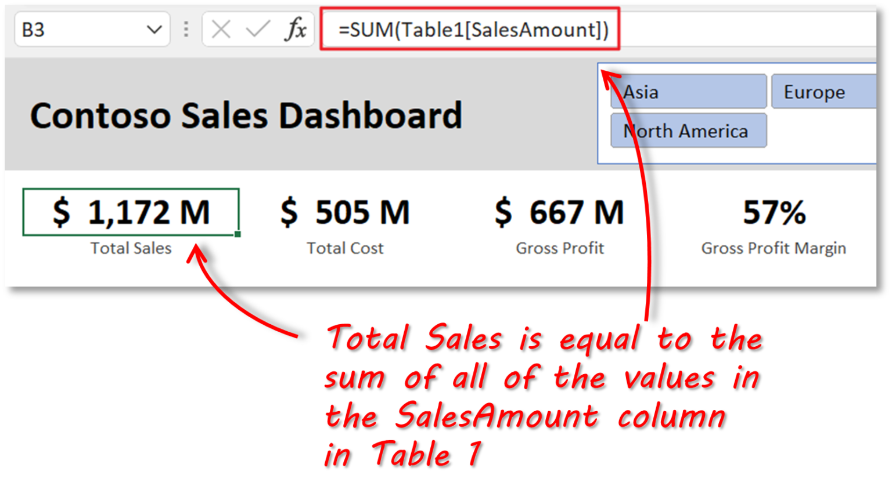Click the Enter checkmark formula icon
The width and height of the screenshot is (892, 504).
(x=258, y=28)
